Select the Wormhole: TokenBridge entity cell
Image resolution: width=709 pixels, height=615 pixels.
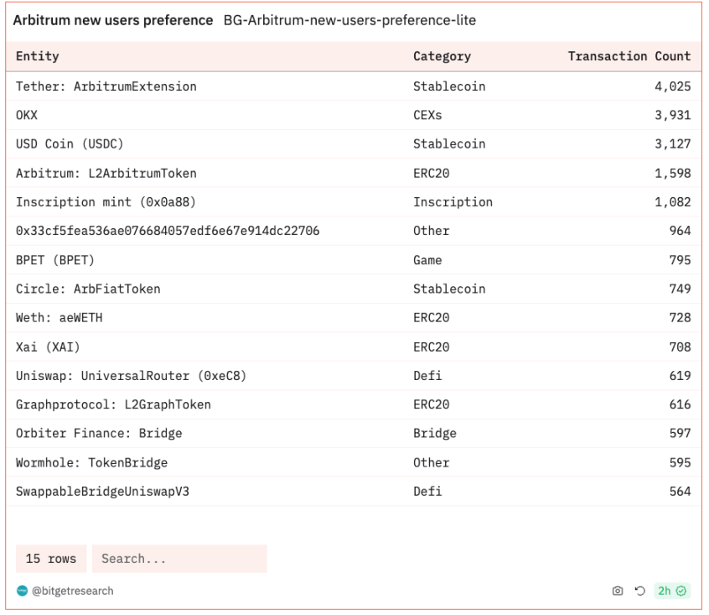click(x=91, y=462)
